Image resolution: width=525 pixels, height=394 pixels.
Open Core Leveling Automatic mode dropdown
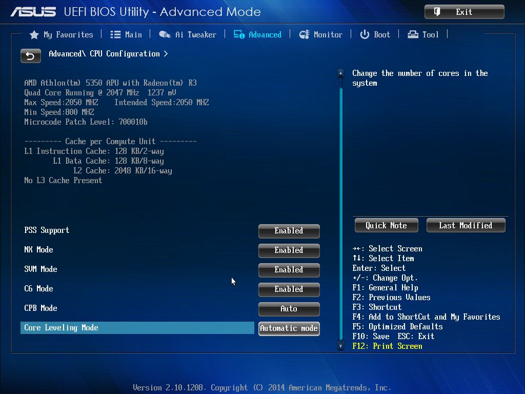[289, 328]
